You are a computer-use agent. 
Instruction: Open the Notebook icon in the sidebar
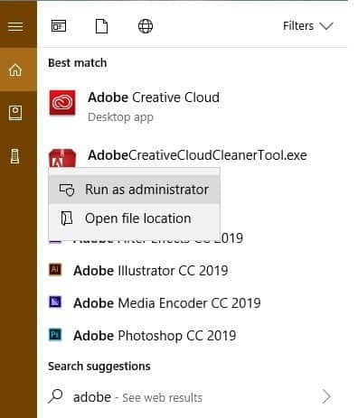coord(15,113)
